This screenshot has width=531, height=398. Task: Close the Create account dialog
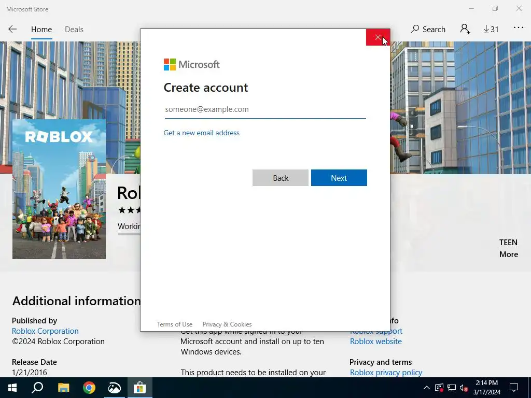(x=378, y=37)
